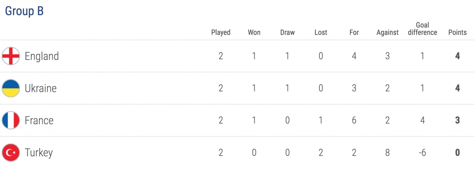The image size is (475, 174).
Task: Click the France flag icon
Action: 11,120
